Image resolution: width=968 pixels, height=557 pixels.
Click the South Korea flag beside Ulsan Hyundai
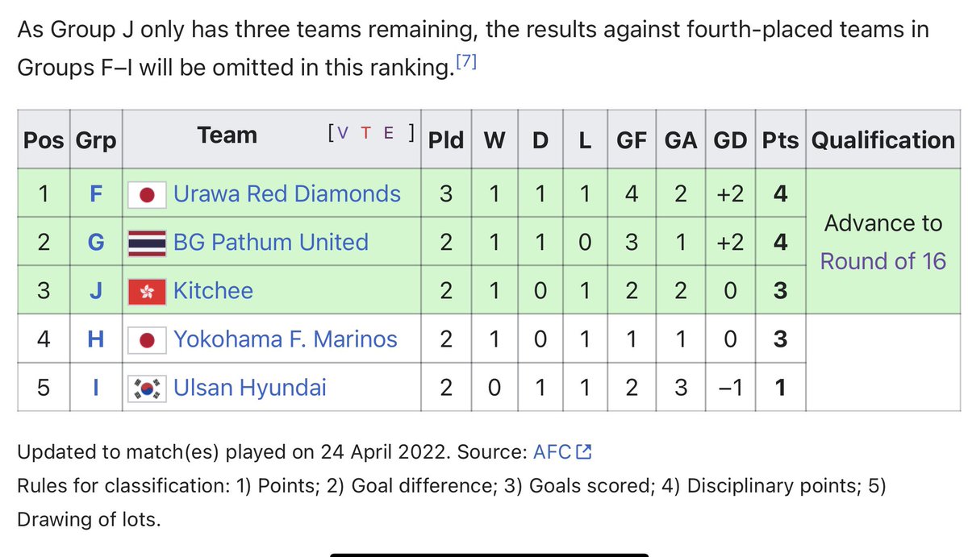148,389
